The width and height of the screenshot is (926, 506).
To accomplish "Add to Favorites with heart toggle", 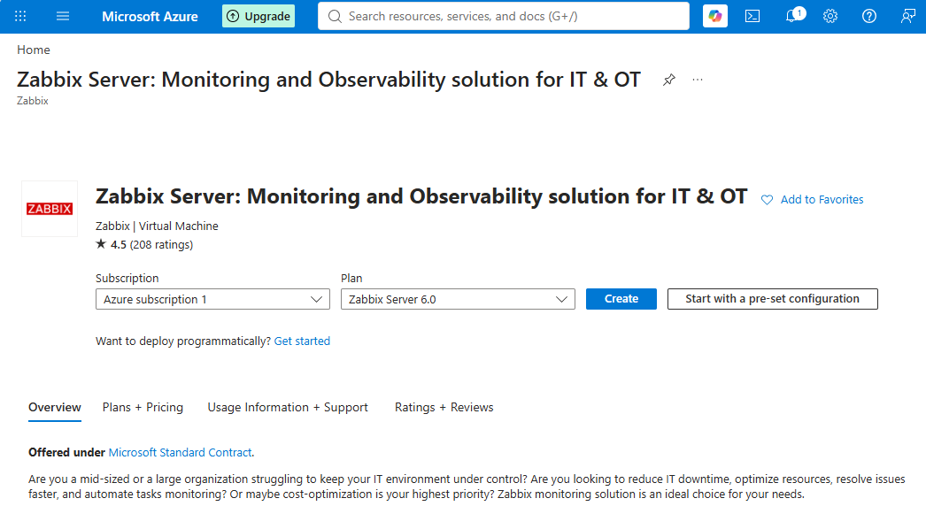I will tap(812, 200).
